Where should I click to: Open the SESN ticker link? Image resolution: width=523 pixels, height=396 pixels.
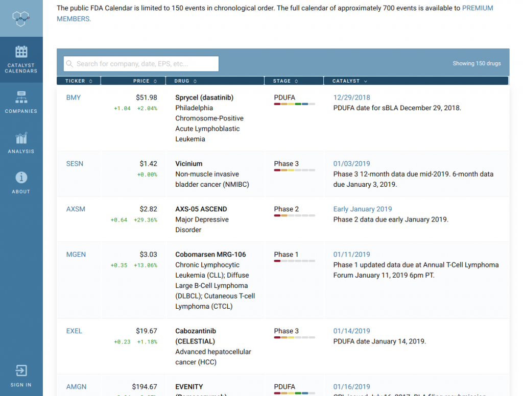point(75,164)
